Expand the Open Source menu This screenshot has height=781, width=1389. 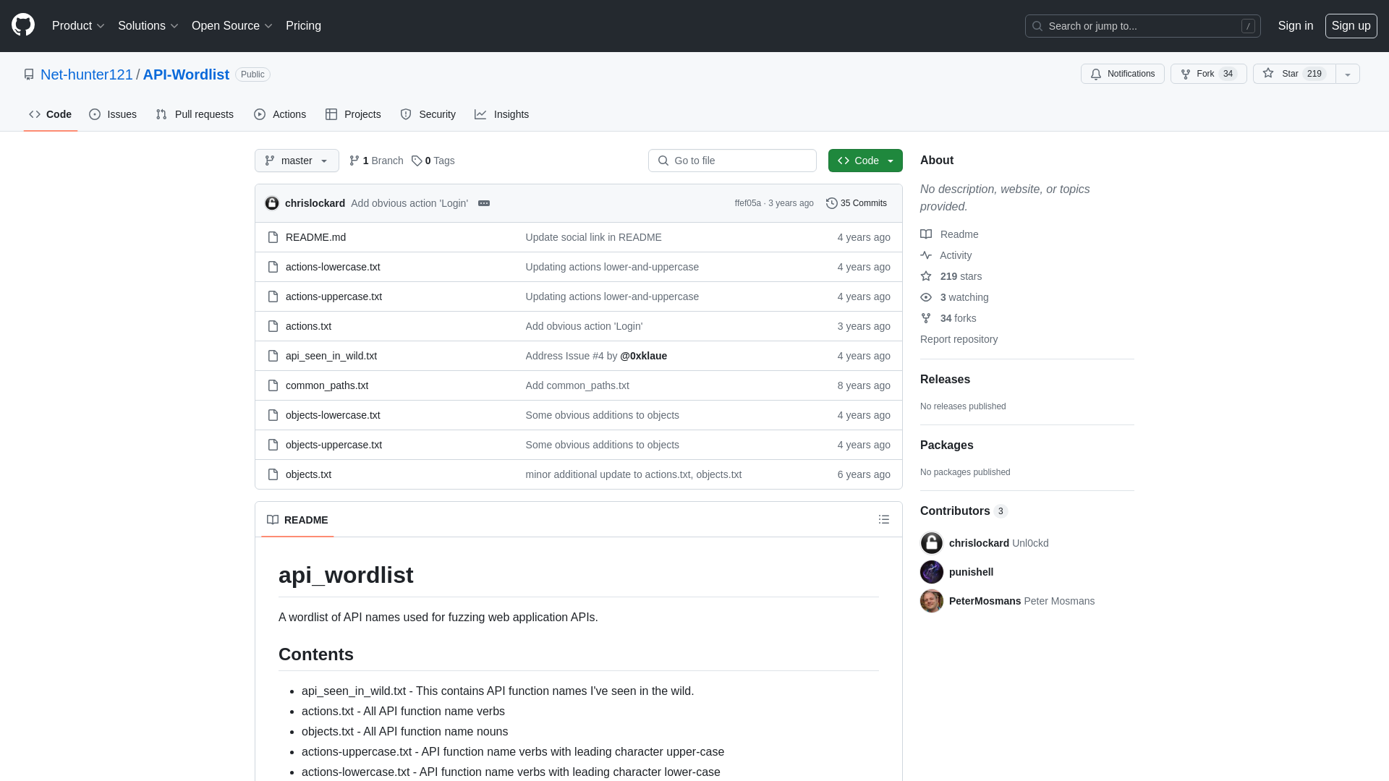[232, 25]
